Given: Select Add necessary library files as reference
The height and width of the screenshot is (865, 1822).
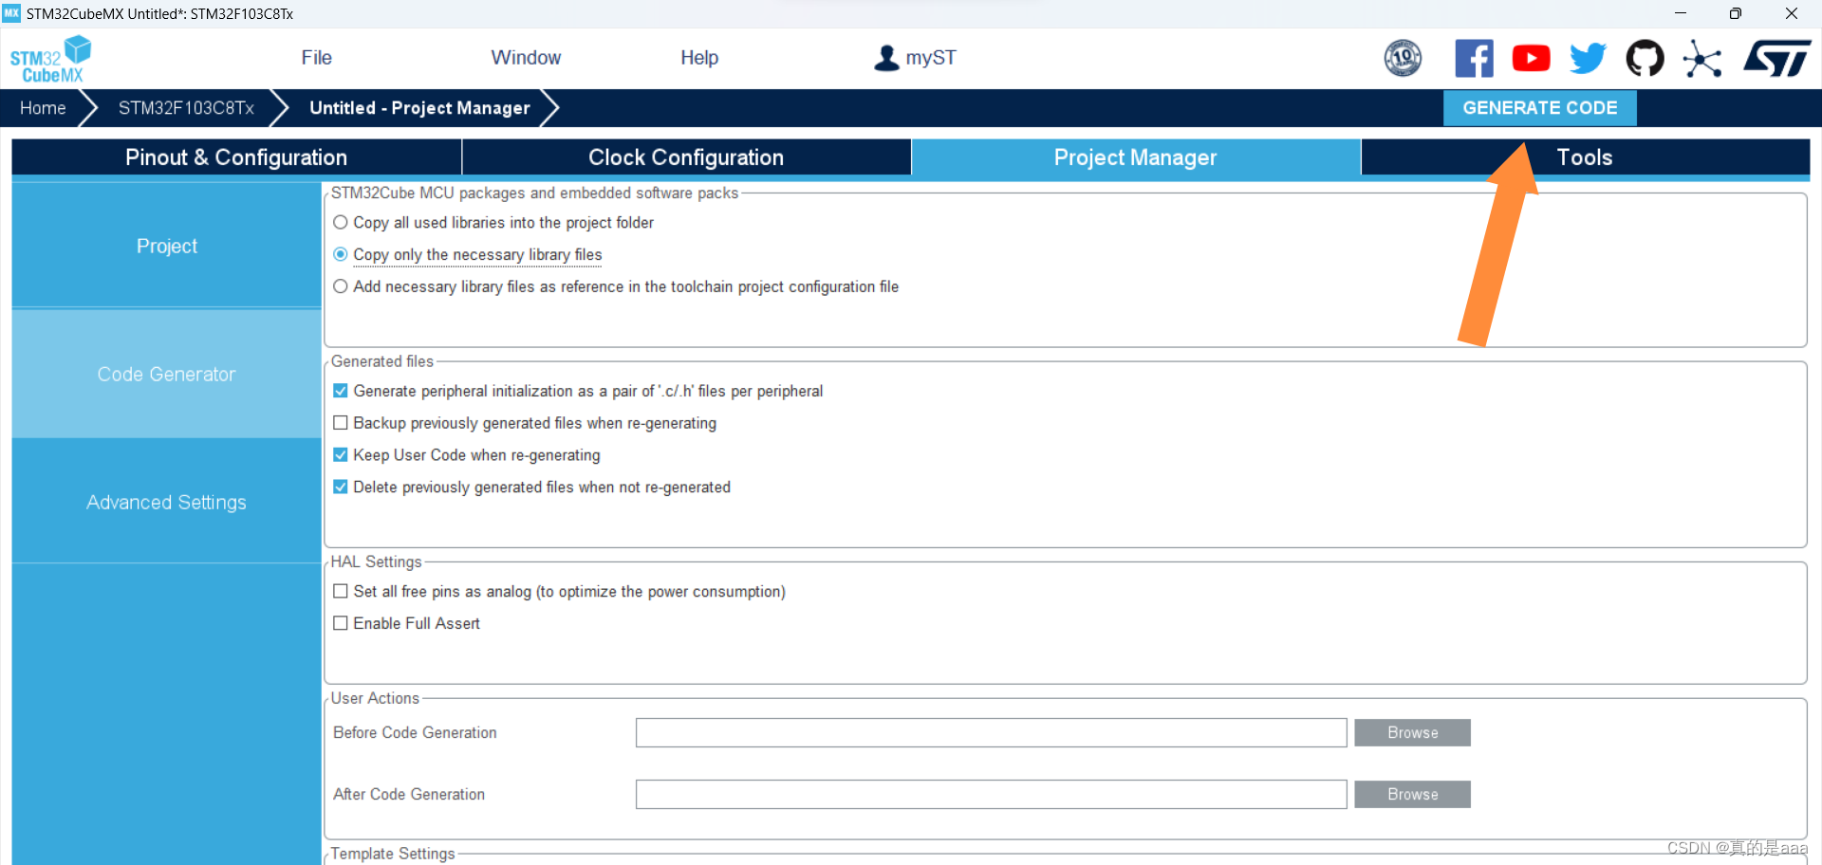Looking at the screenshot, I should pyautogui.click(x=341, y=286).
